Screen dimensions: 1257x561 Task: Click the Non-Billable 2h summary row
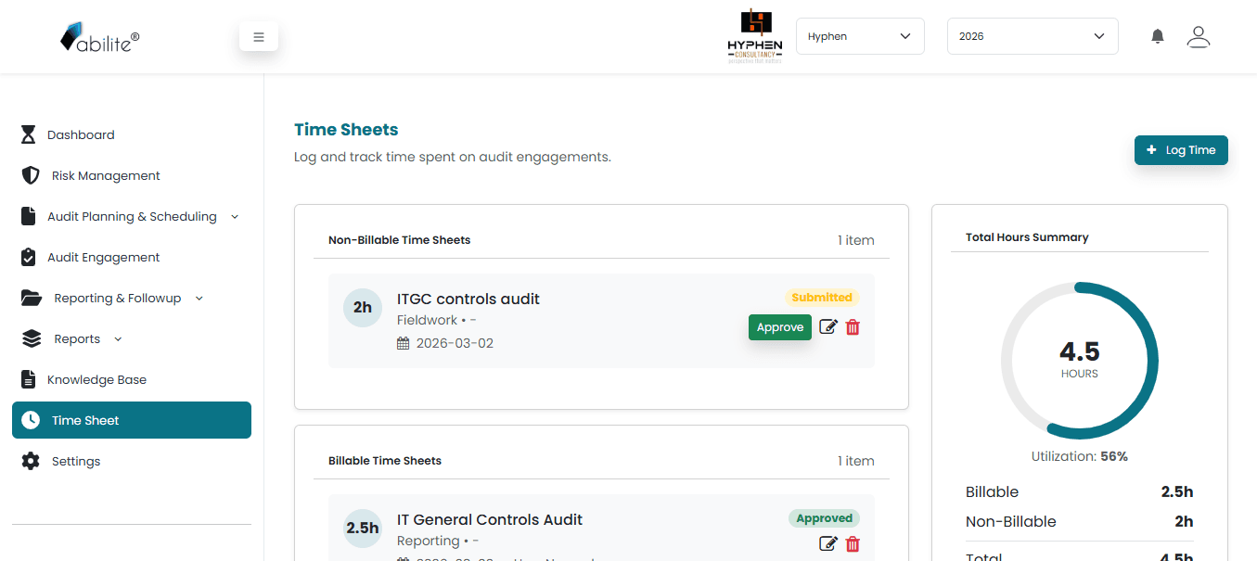coord(1080,521)
